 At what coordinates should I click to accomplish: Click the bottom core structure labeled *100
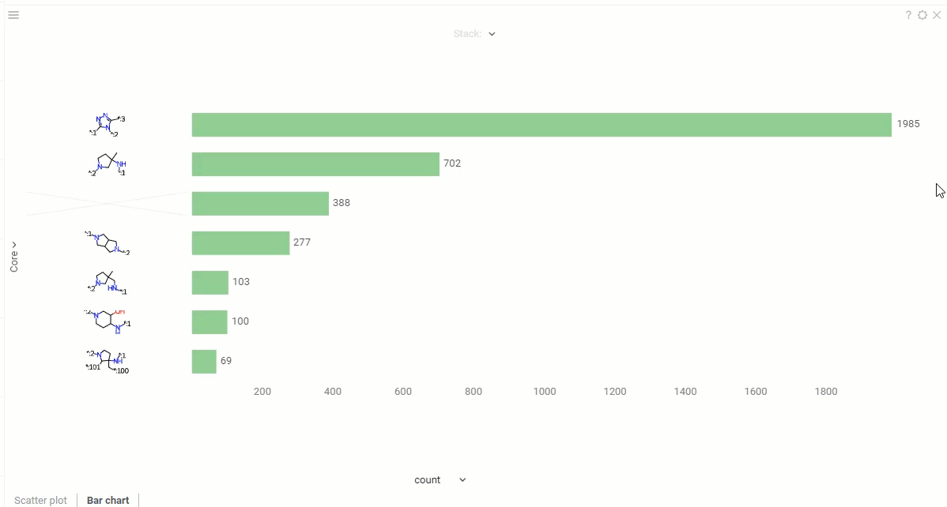(x=107, y=360)
